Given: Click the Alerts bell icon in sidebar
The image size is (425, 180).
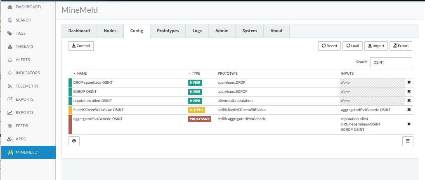Looking at the screenshot, I should click(10, 60).
